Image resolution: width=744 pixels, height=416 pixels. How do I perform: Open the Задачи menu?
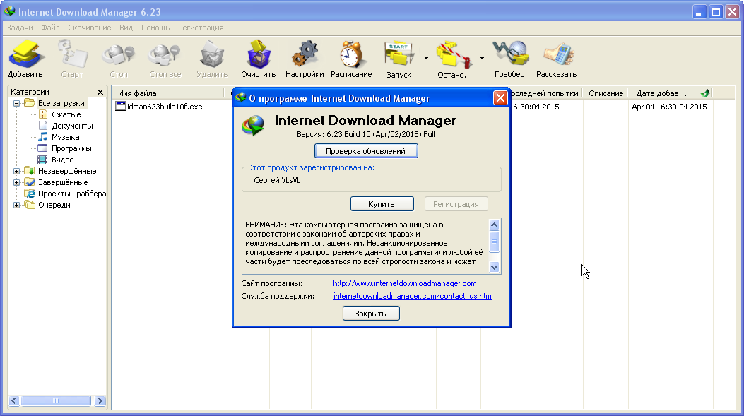click(20, 28)
